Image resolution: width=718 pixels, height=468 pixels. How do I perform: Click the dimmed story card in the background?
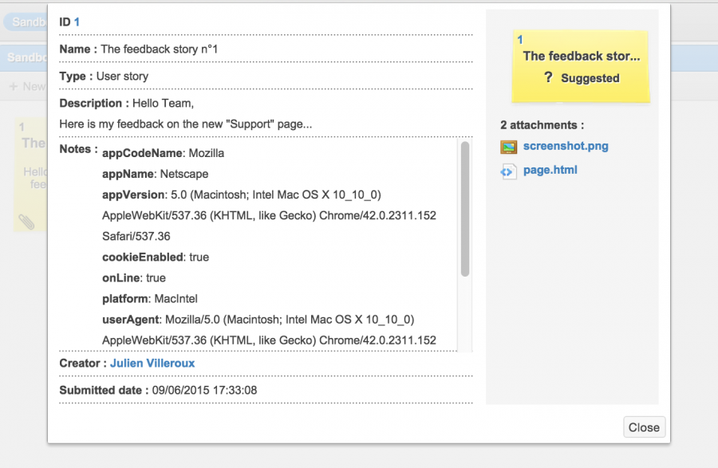point(30,174)
